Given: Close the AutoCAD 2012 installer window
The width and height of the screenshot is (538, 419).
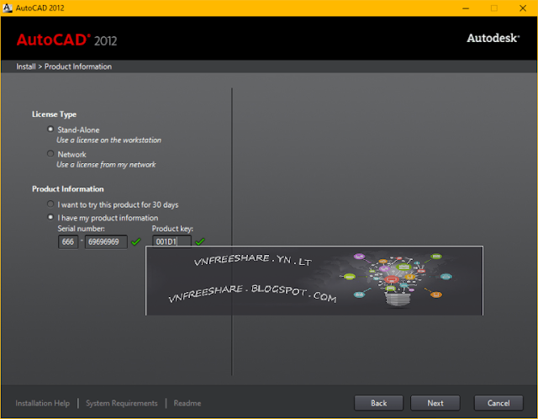Looking at the screenshot, I should [523, 8].
